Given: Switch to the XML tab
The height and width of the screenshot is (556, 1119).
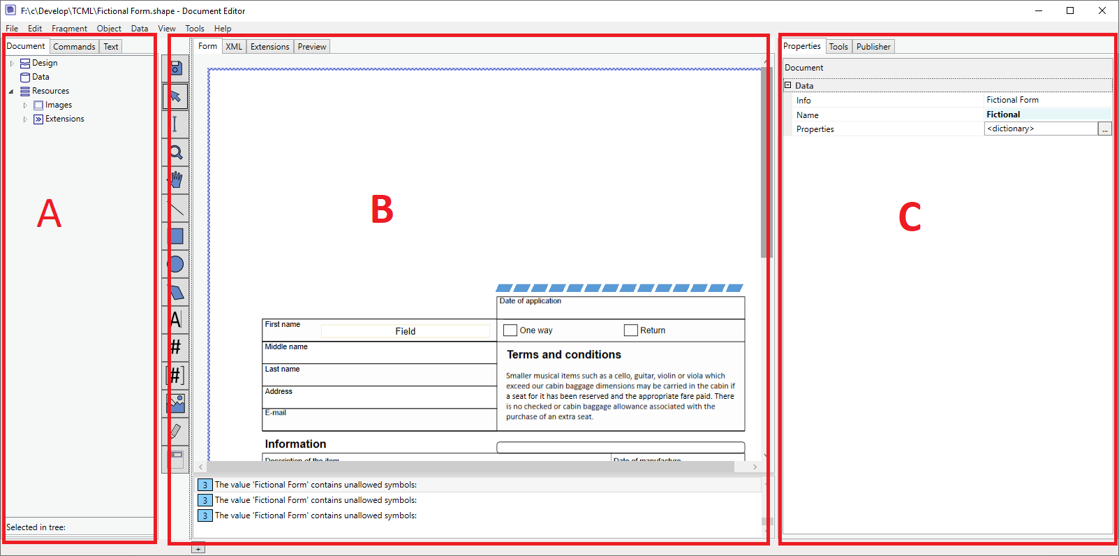Looking at the screenshot, I should [234, 47].
